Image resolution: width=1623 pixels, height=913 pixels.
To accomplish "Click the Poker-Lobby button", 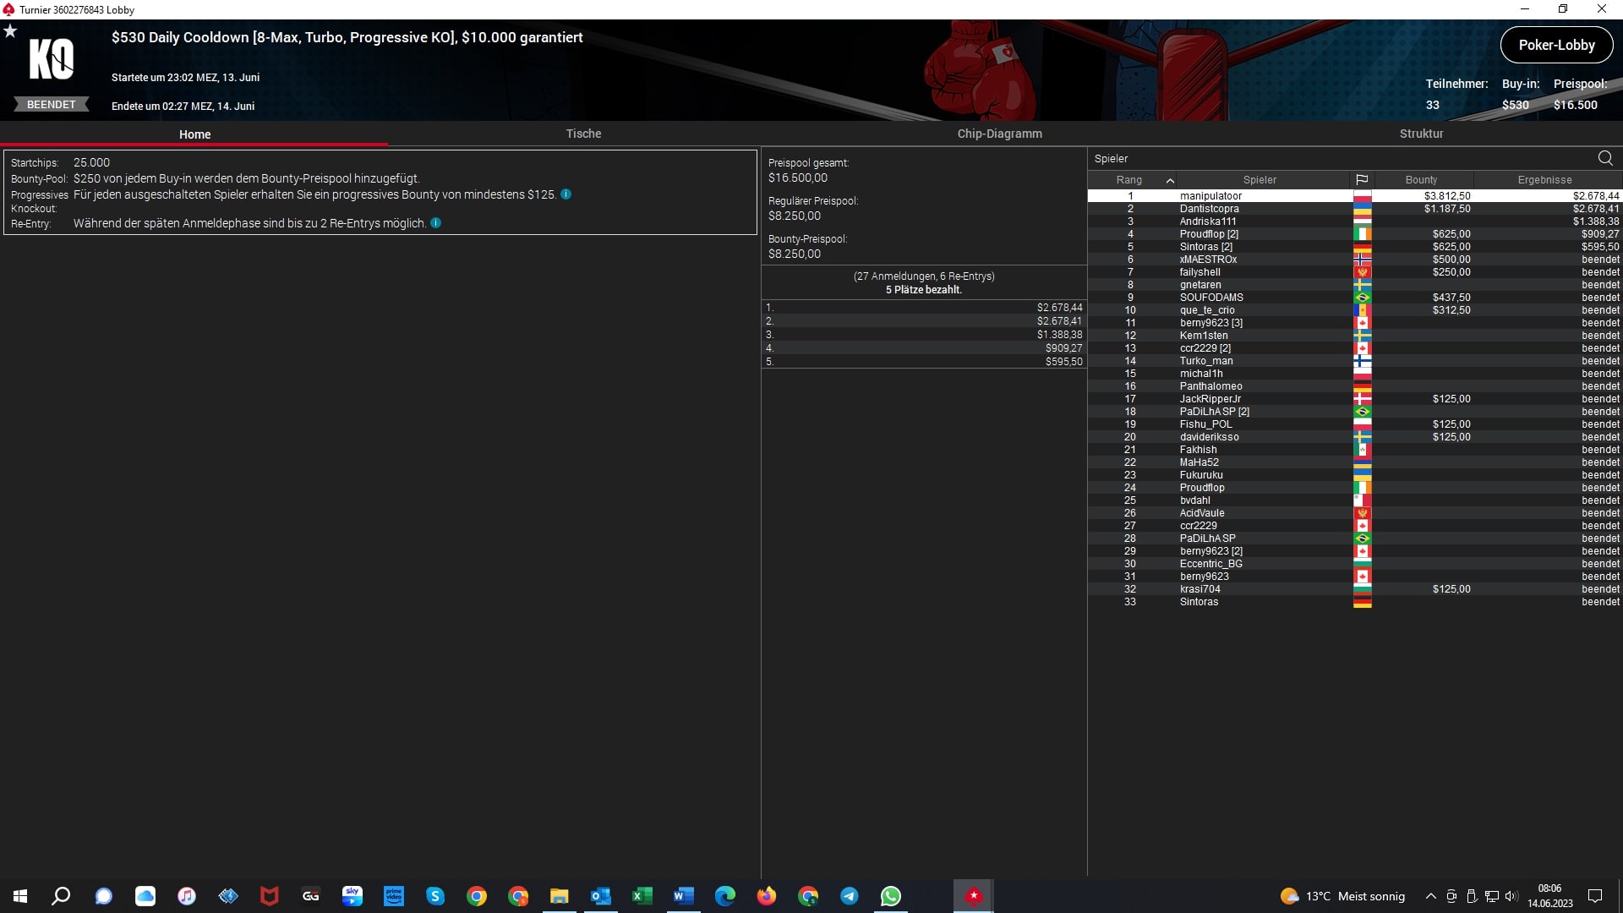I will (x=1555, y=46).
